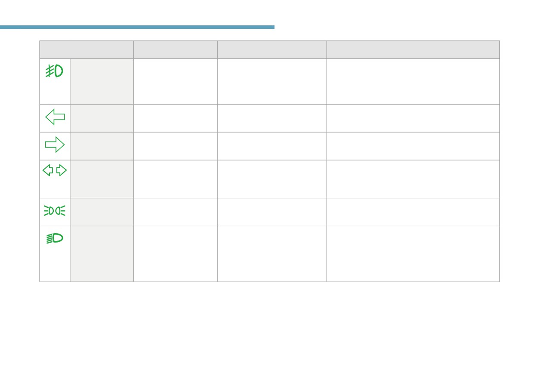Select the widest grey header cell of the table
The image size is (549, 370).
point(413,50)
